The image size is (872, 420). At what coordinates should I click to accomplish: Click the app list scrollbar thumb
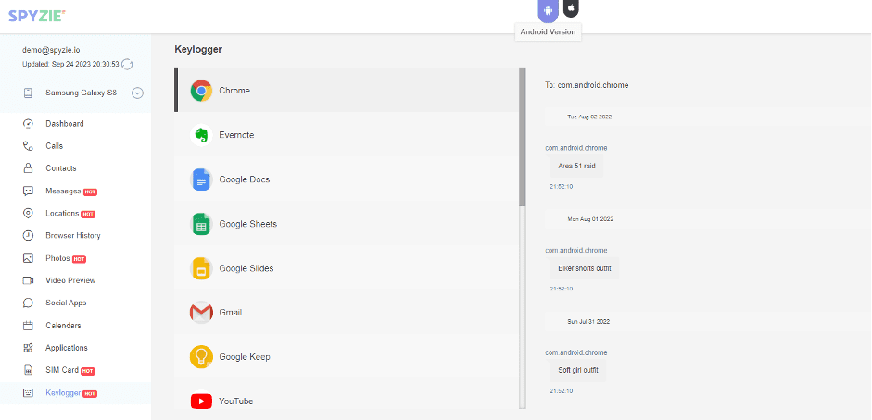click(523, 137)
